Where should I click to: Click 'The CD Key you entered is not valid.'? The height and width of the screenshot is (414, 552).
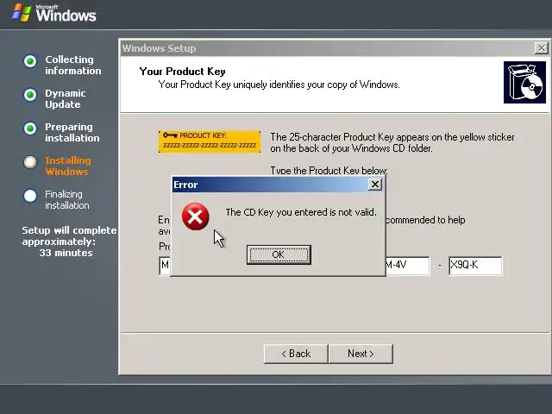[301, 212]
